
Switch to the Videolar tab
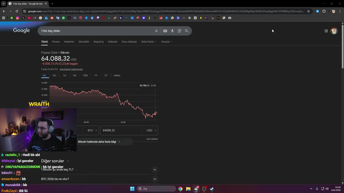113,42
